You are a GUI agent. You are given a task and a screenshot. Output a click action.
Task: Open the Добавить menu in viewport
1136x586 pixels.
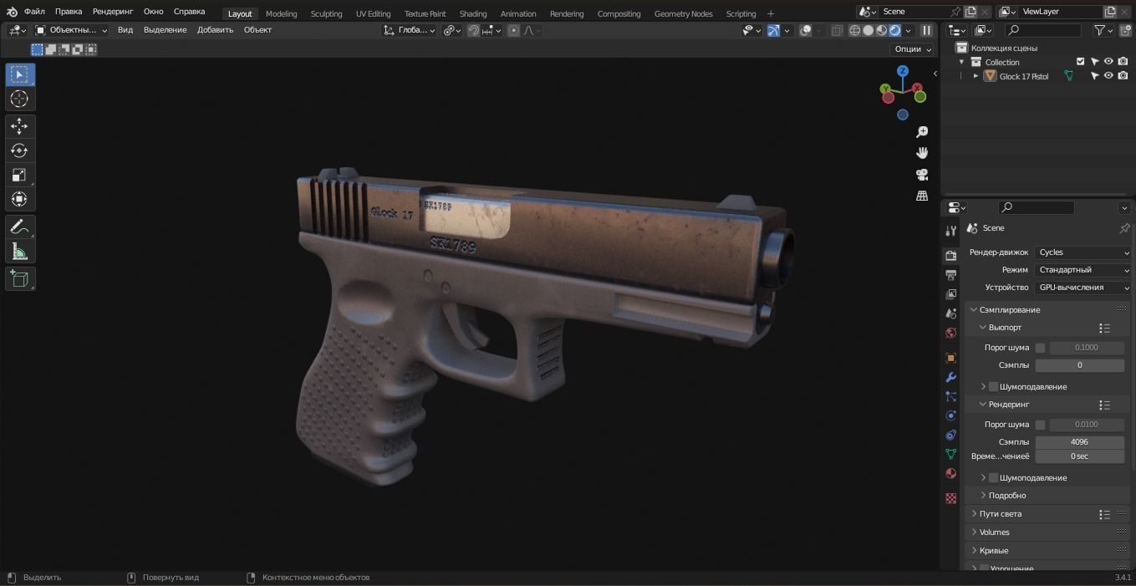click(x=216, y=30)
